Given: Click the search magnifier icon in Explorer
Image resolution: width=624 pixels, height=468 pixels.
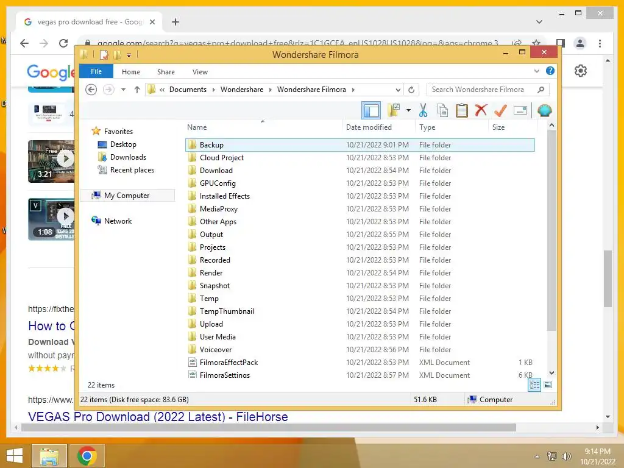Looking at the screenshot, I should coord(541,90).
